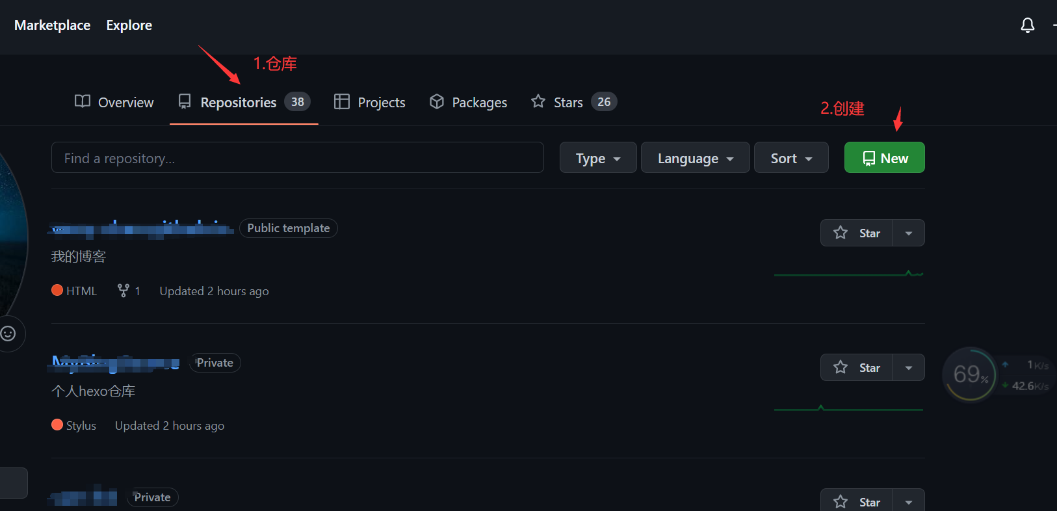Create a new repository with New button
The height and width of the screenshot is (511, 1057).
(x=885, y=157)
